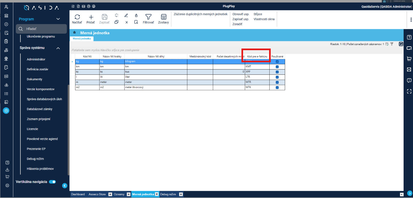The height and width of the screenshot is (198, 413).
Task: Collapse the sidebar with the round arrow button
Action: click(65, 186)
